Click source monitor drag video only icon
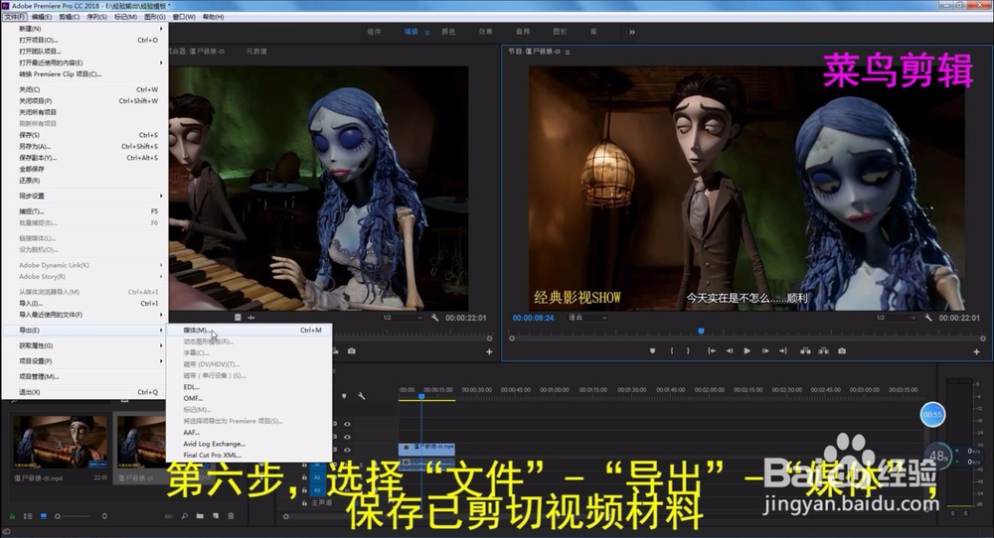Viewport: 994px width, 538px height. [238, 317]
